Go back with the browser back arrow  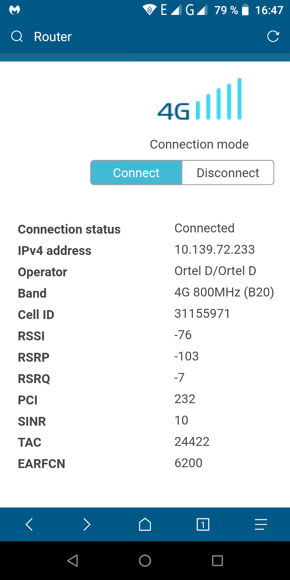(x=29, y=524)
